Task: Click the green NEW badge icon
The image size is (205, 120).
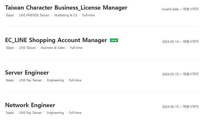Action: coord(114,40)
